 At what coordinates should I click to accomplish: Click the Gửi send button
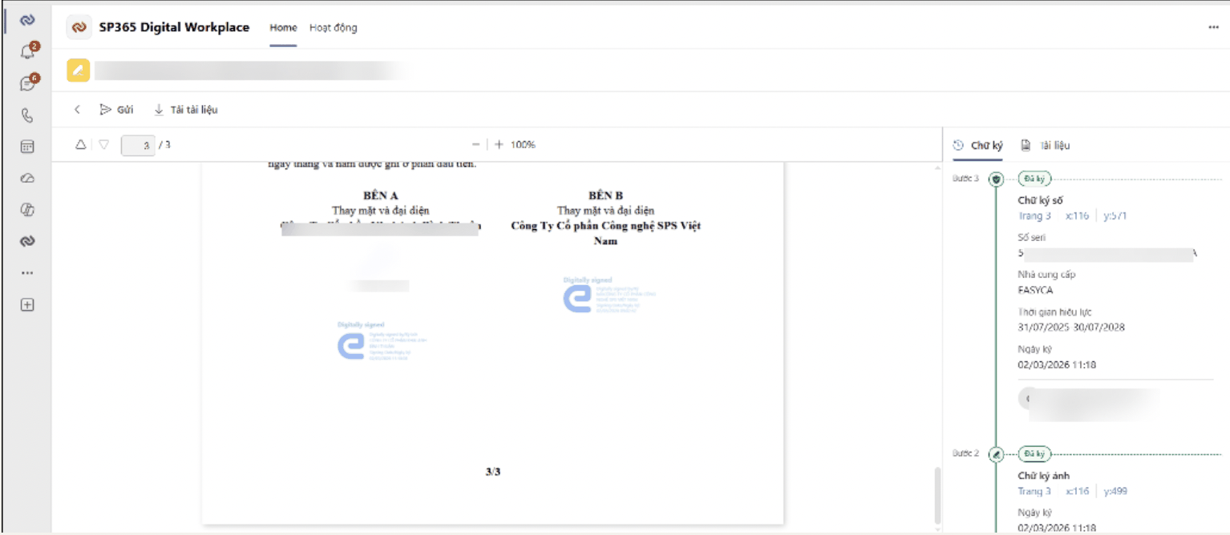click(x=117, y=110)
